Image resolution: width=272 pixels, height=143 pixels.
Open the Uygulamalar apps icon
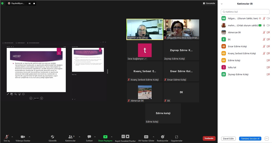point(176,137)
